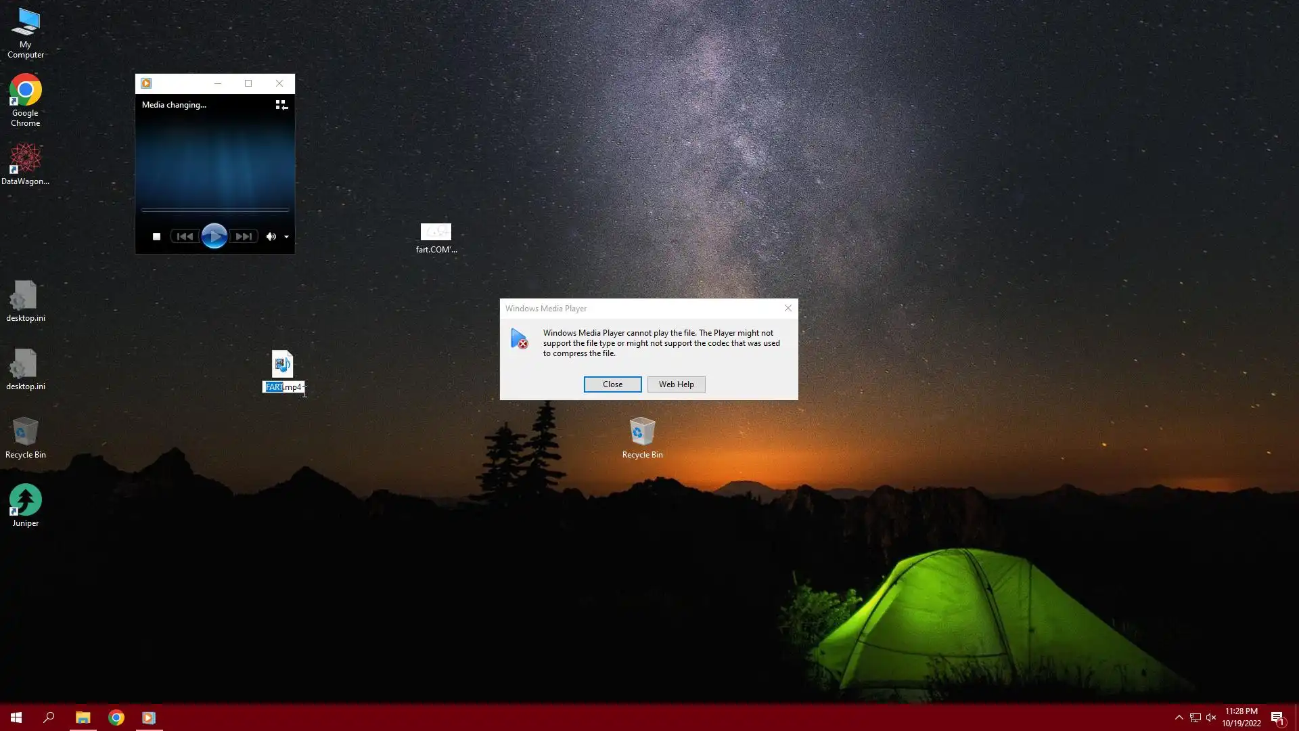Close the error dialog with Close button
The width and height of the screenshot is (1299, 731).
click(612, 384)
